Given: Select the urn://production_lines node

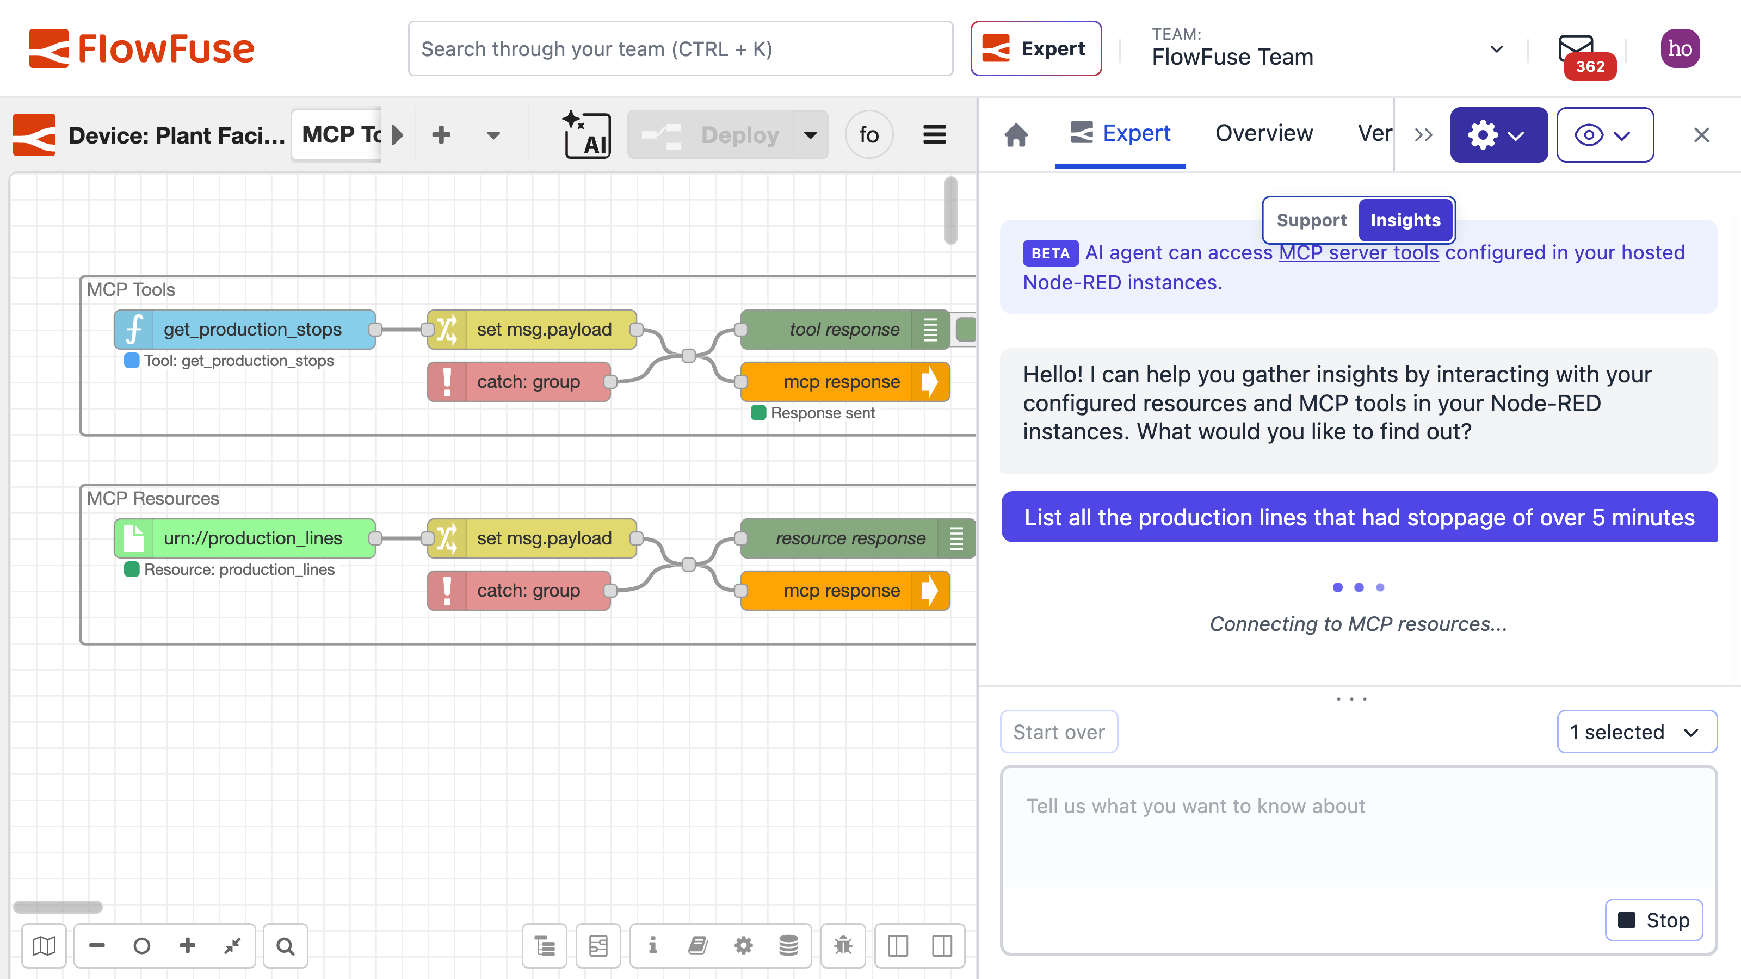Looking at the screenshot, I should coord(245,538).
